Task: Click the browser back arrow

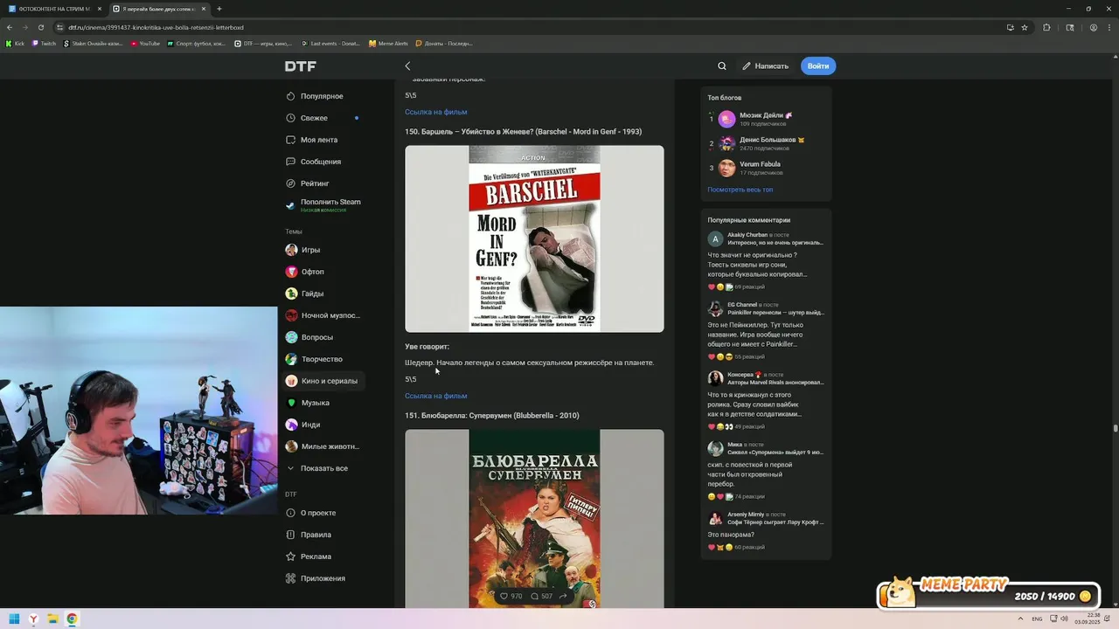Action: tap(10, 27)
